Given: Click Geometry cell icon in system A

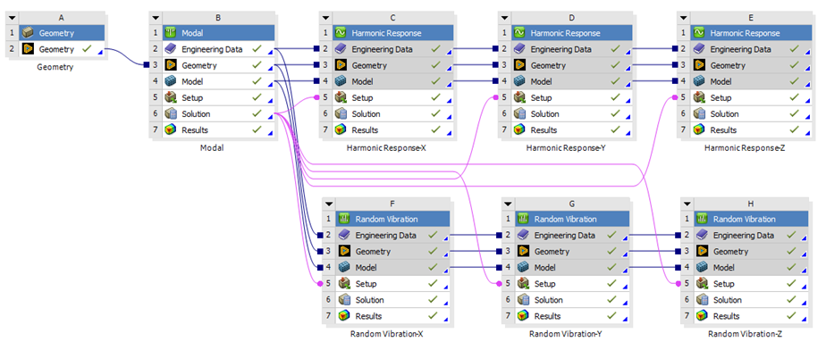Looking at the screenshot, I should tap(28, 49).
